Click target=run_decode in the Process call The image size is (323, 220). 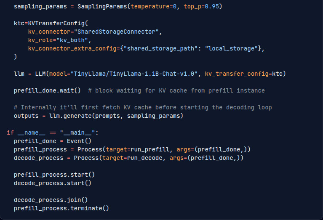coord(132,158)
